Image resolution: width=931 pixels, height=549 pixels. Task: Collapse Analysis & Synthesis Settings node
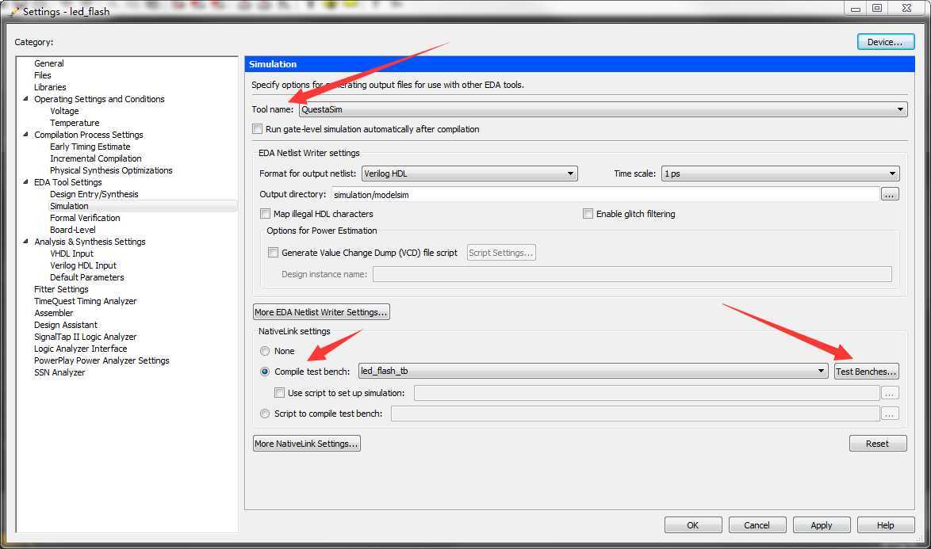(x=25, y=242)
